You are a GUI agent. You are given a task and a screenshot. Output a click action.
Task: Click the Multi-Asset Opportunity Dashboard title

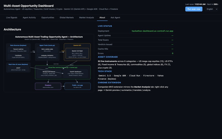(29, 6)
